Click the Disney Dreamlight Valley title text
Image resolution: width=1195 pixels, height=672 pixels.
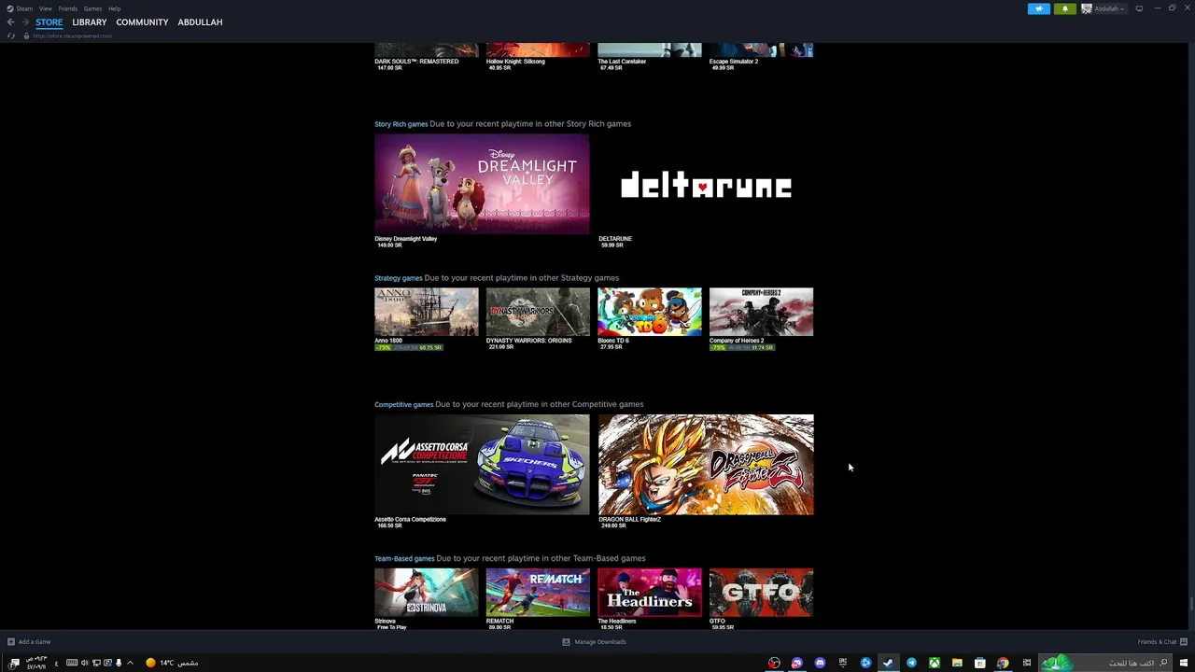click(406, 239)
